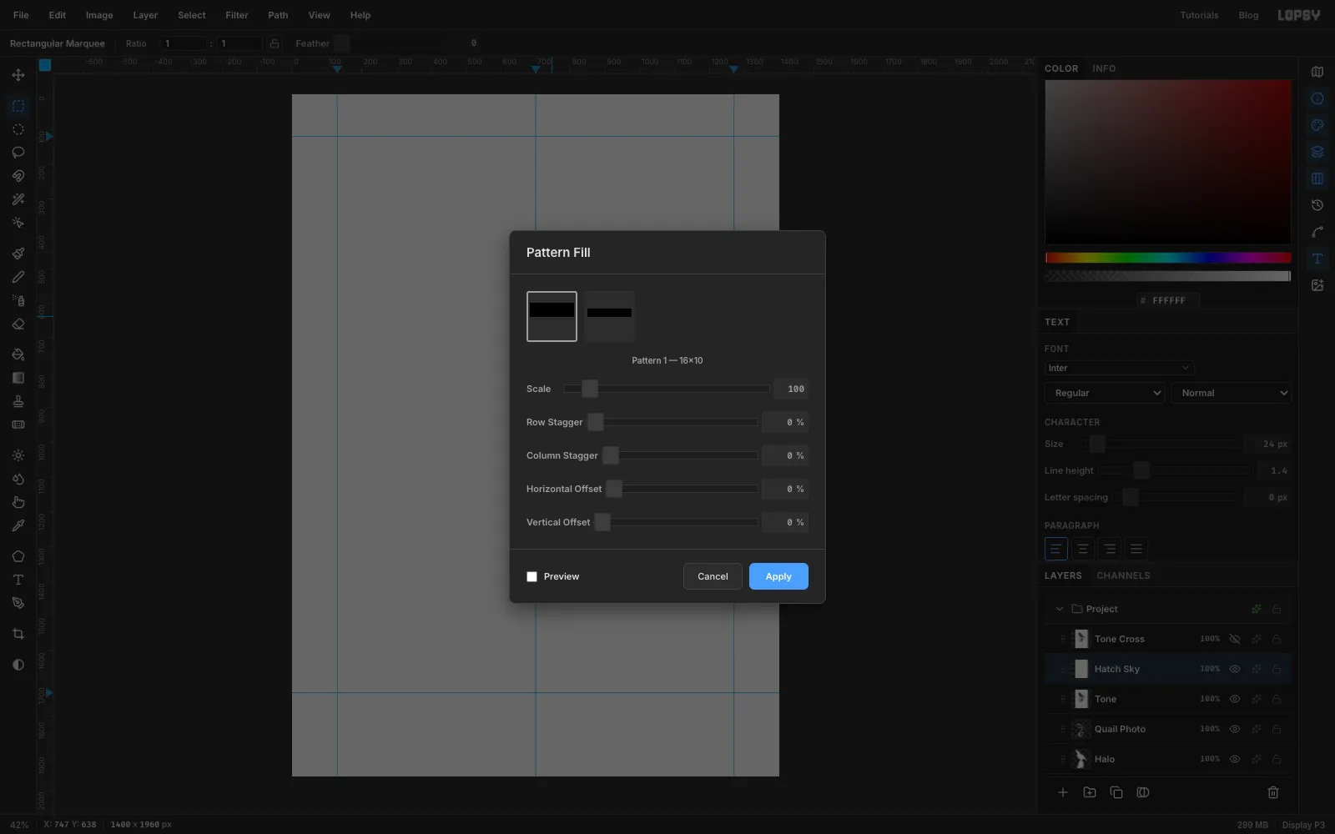Viewport: 1335px width, 834px height.
Task: Click the Apply button
Action: (x=778, y=576)
